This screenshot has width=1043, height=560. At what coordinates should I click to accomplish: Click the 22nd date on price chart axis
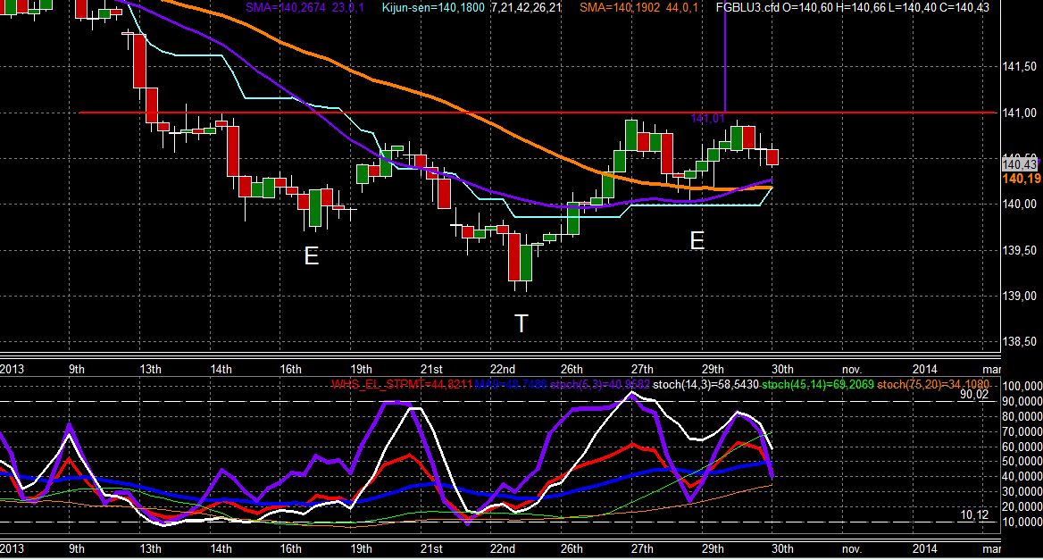tap(503, 369)
